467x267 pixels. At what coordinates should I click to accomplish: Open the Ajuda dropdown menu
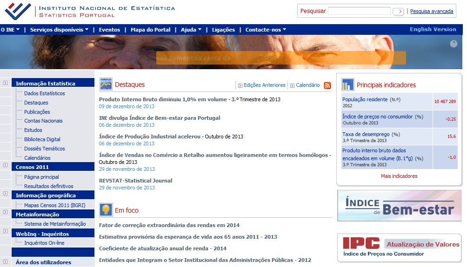pos(191,30)
